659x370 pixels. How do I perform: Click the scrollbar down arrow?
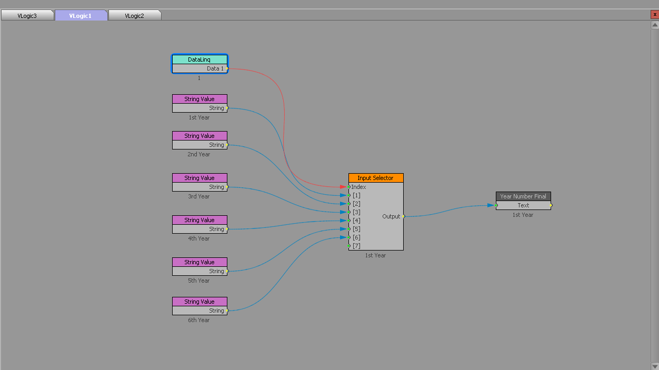point(655,365)
